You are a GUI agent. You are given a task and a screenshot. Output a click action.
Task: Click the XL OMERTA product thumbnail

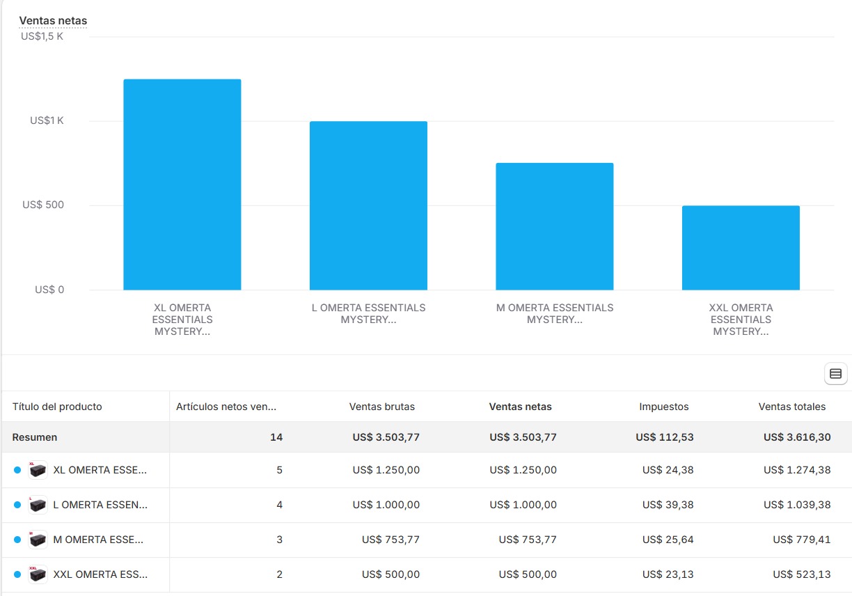[x=38, y=470]
